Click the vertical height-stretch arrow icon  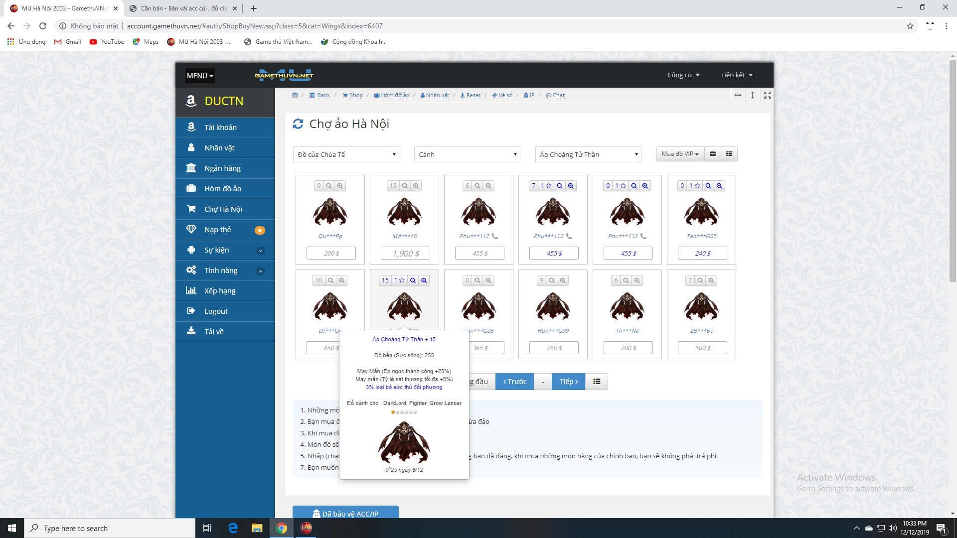coord(753,95)
